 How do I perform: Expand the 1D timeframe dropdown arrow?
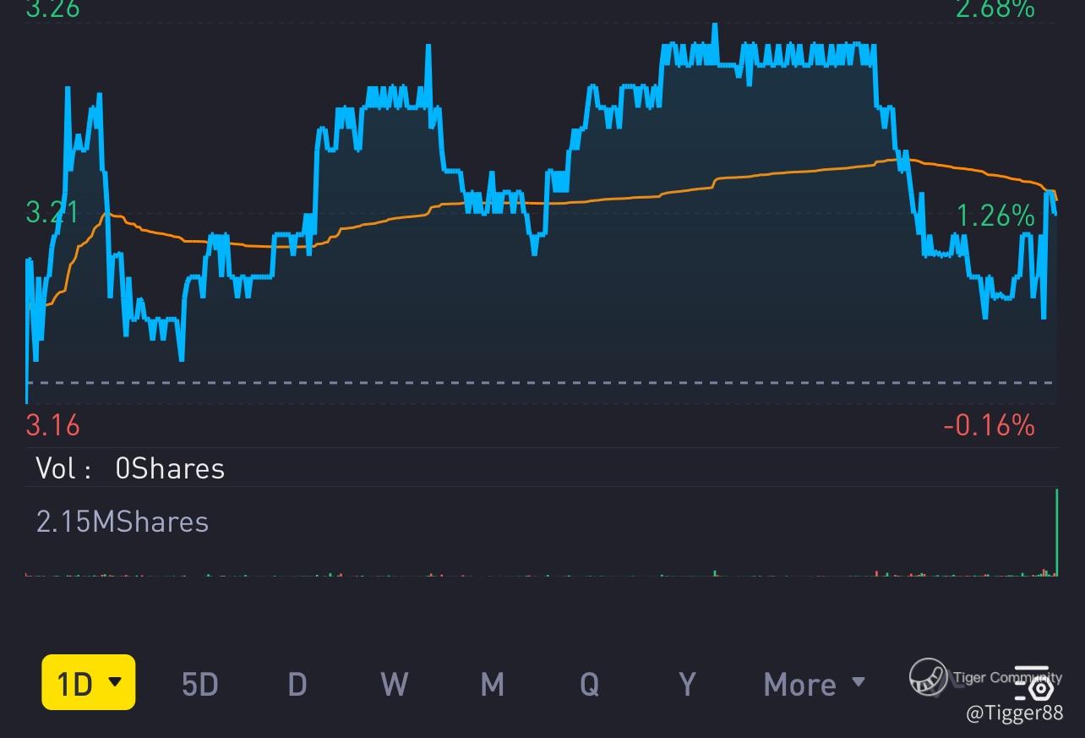116,681
